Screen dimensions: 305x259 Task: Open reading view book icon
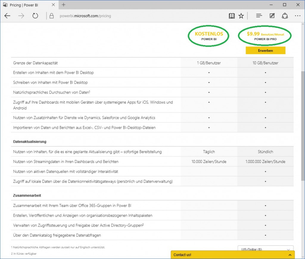coord(232,16)
